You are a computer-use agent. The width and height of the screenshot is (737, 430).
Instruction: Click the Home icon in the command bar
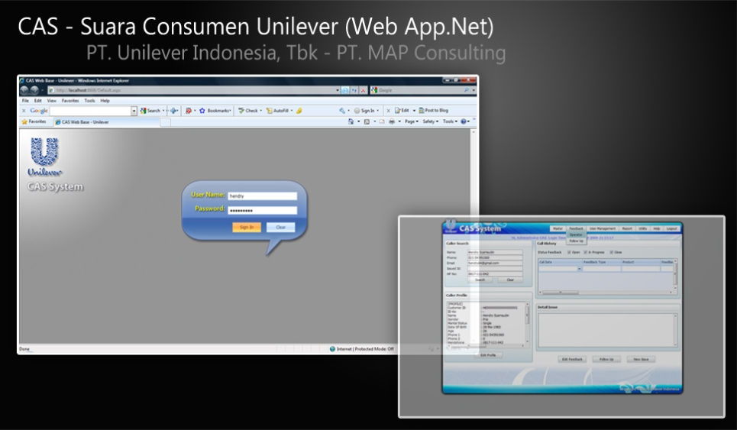point(351,121)
